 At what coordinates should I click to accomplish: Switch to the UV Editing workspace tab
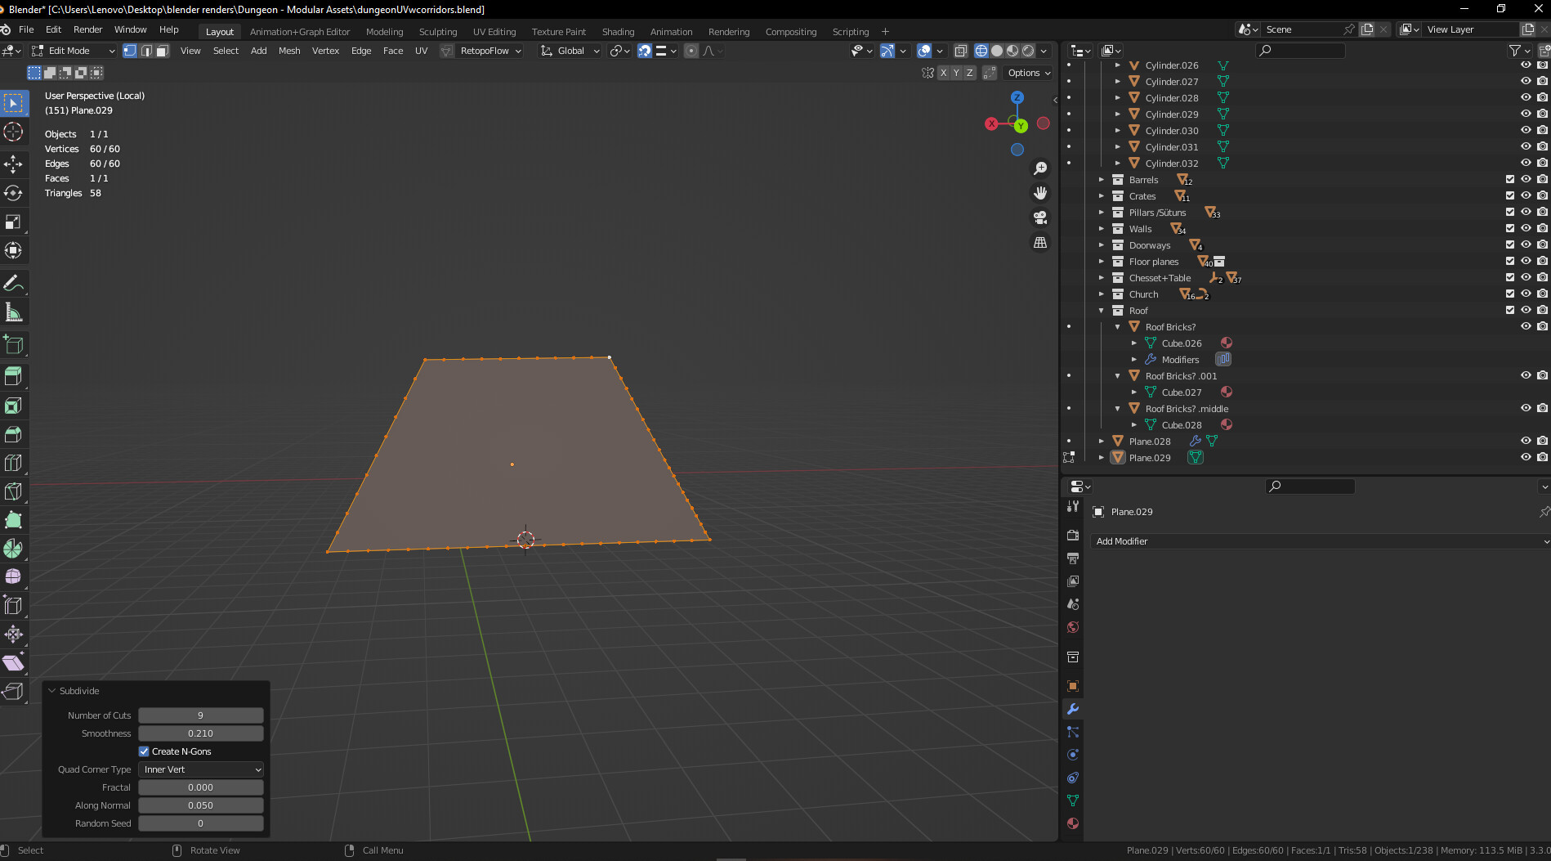tap(494, 31)
